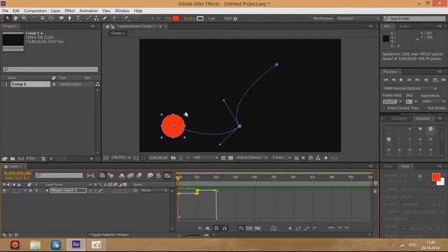Image resolution: width=448 pixels, height=252 pixels.
Task: Toggle Shape Layer 1 visibility eye
Action: (x=5, y=190)
